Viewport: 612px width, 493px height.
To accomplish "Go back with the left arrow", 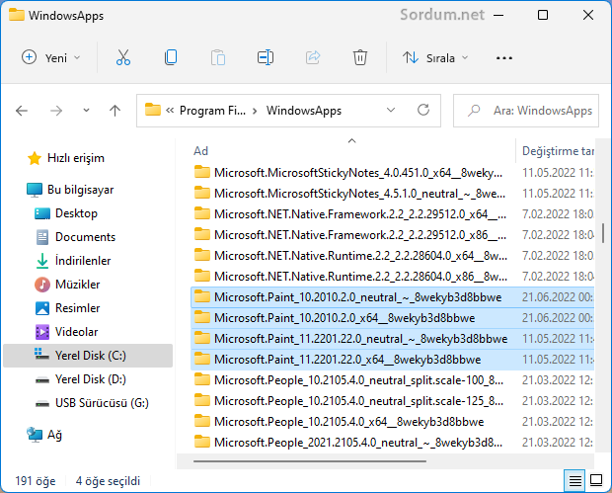I will 22,111.
